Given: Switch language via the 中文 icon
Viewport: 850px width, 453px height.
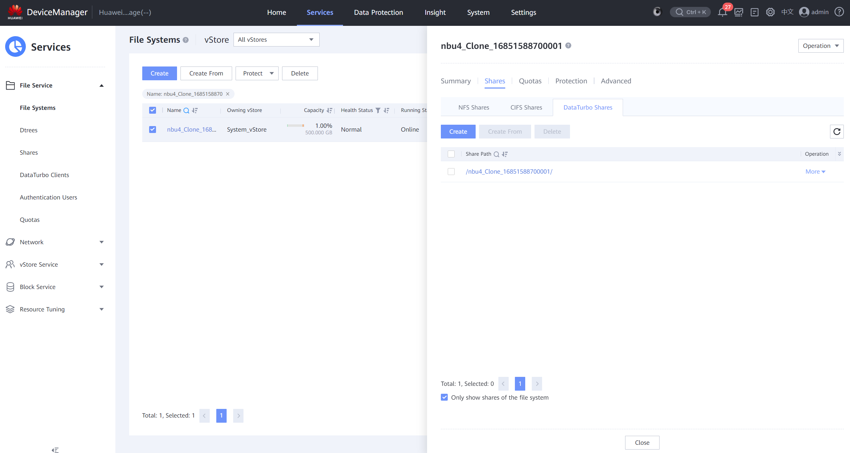Looking at the screenshot, I should click(x=787, y=12).
